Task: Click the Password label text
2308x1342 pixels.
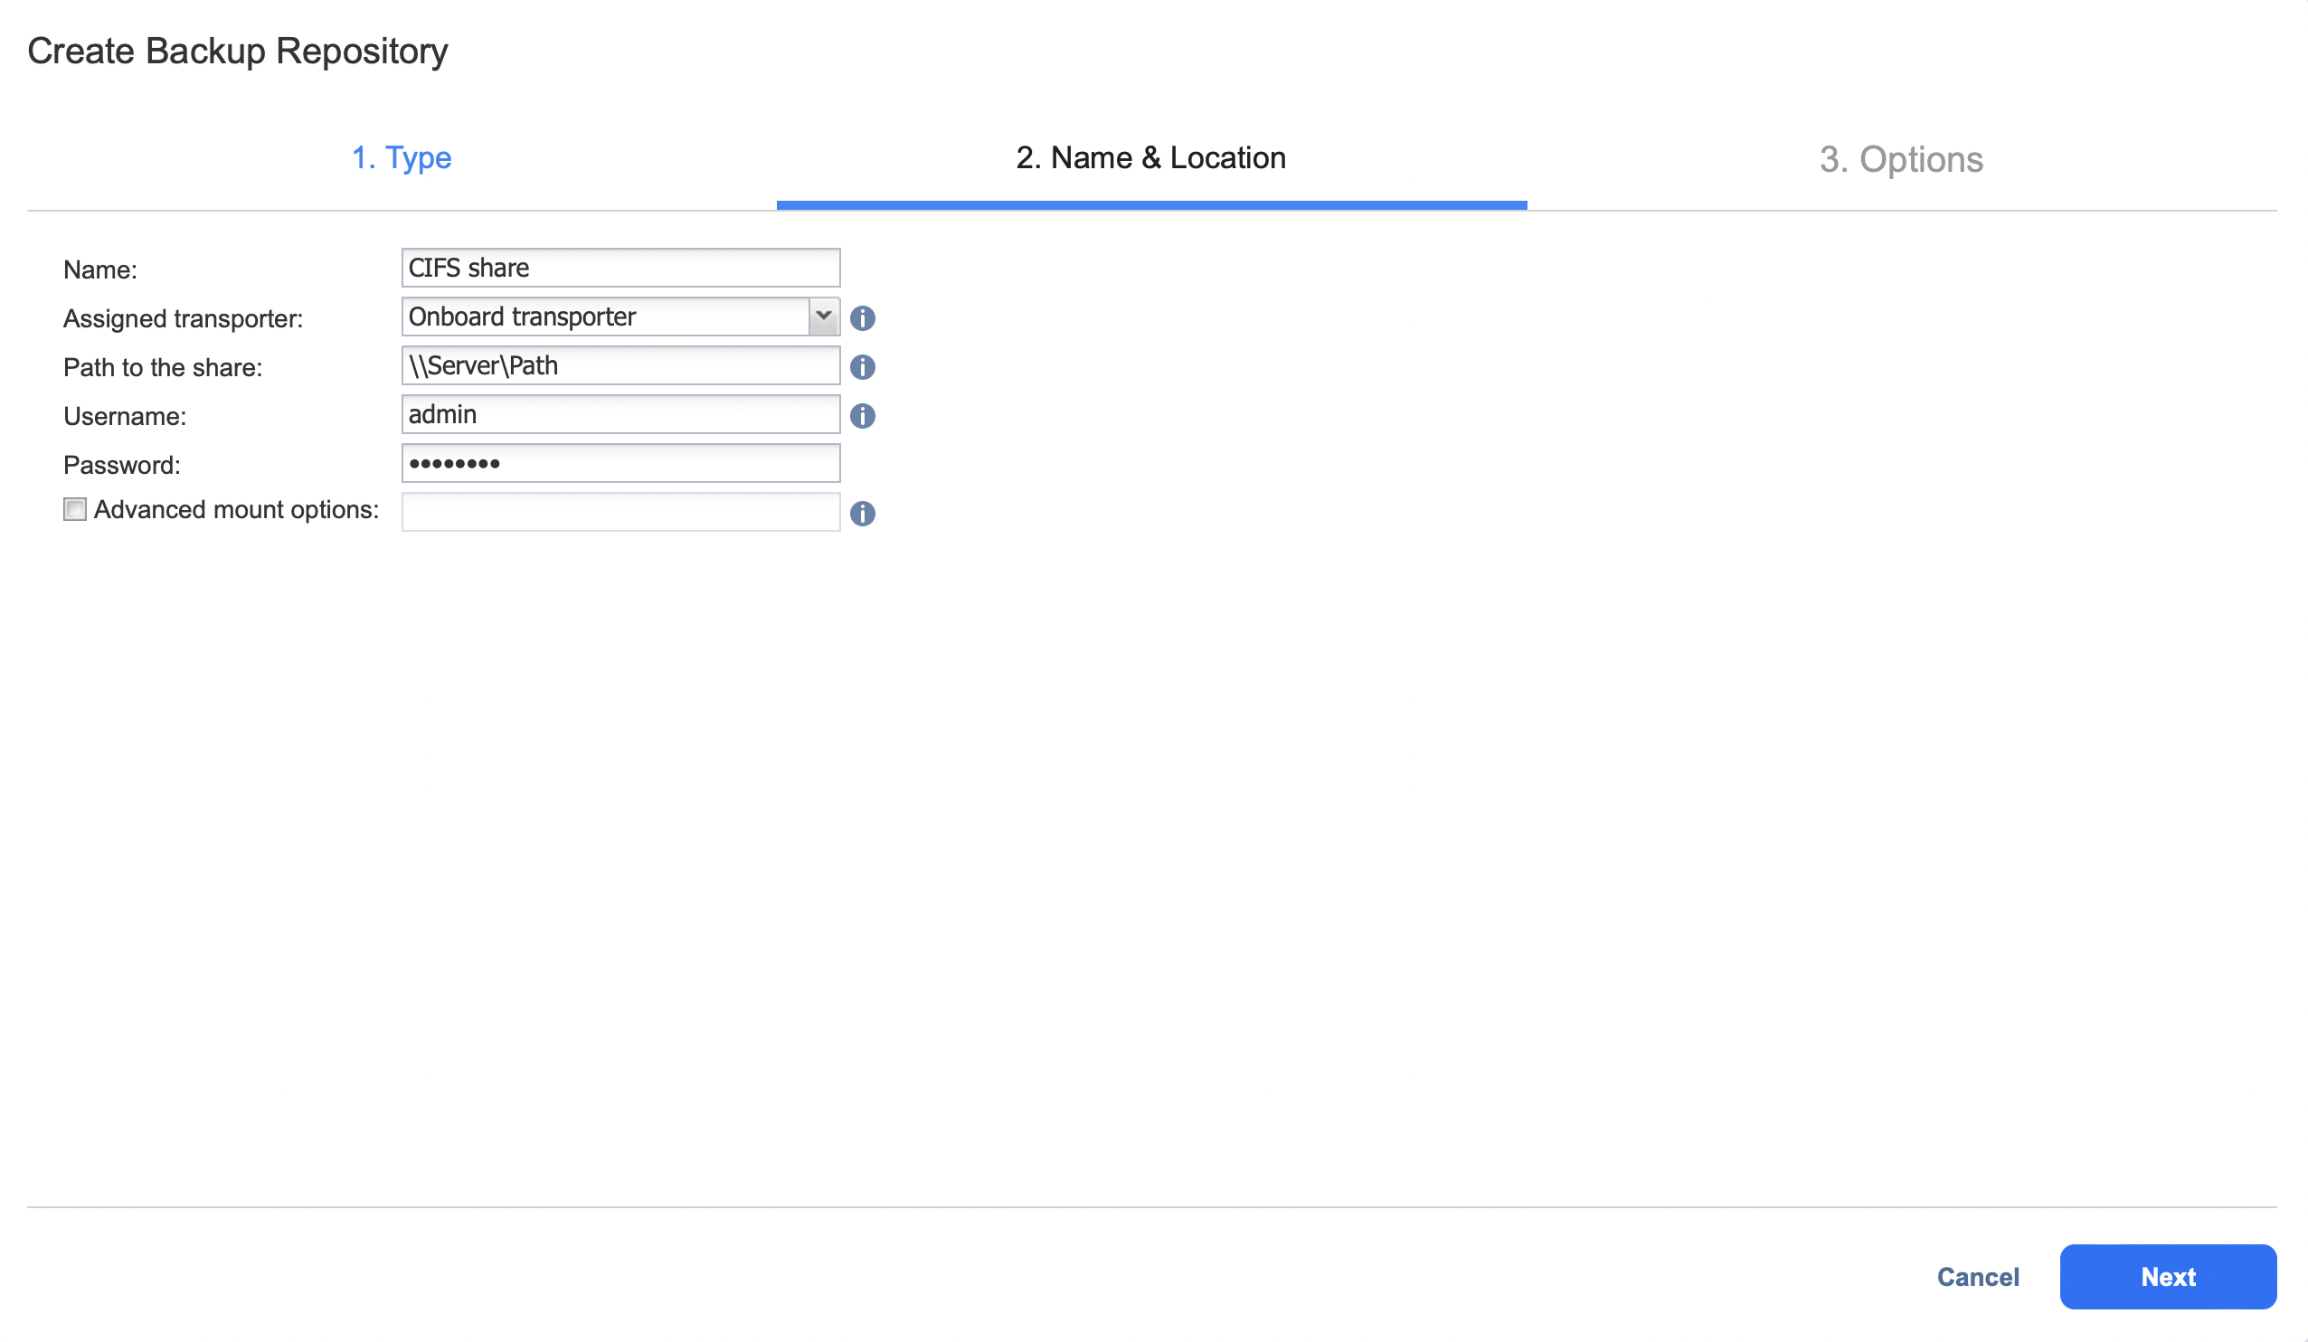Action: [x=122, y=466]
